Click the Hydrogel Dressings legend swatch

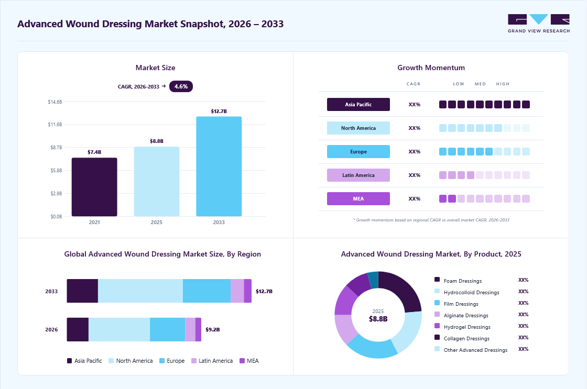point(437,326)
